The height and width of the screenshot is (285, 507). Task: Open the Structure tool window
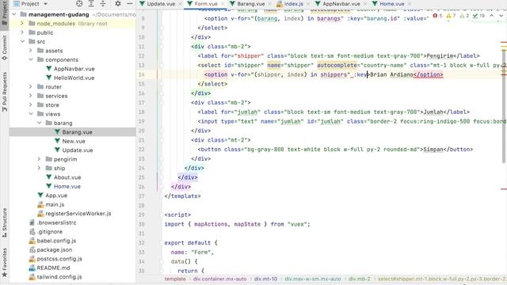(5, 223)
